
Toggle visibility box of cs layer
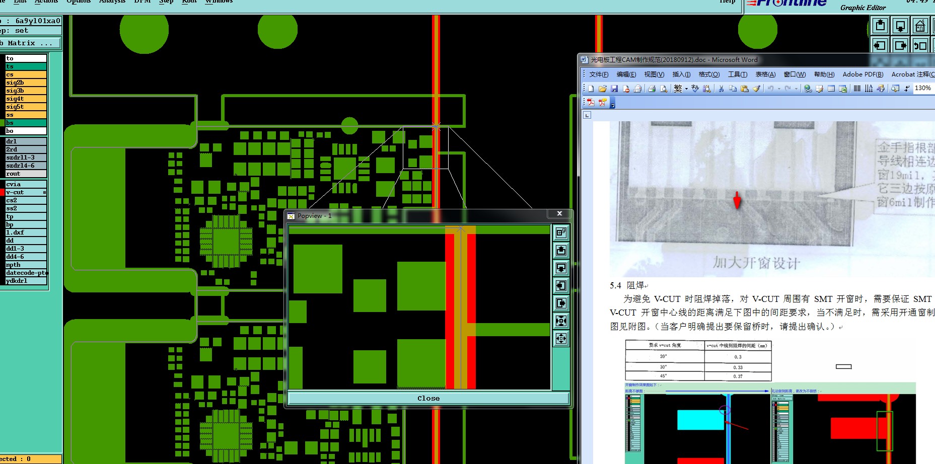pyautogui.click(x=2, y=74)
